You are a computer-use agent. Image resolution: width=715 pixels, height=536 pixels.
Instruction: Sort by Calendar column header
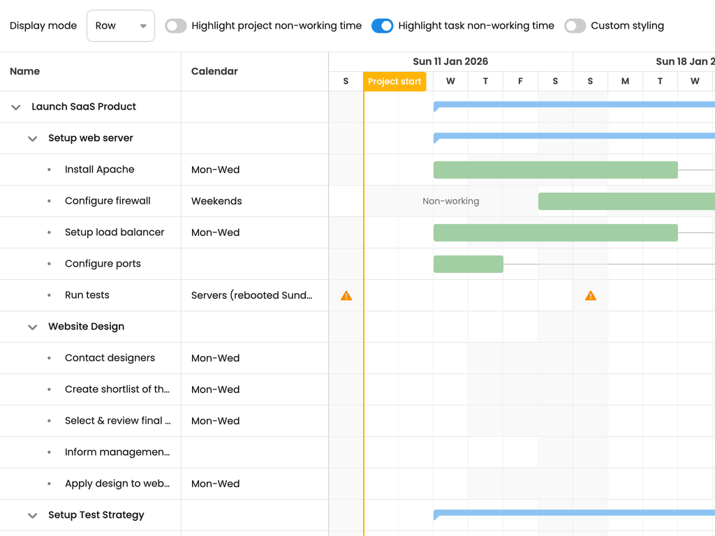[255, 72]
